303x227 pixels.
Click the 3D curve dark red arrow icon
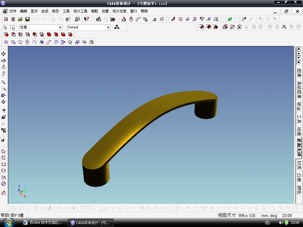pyautogui.click(x=173, y=19)
